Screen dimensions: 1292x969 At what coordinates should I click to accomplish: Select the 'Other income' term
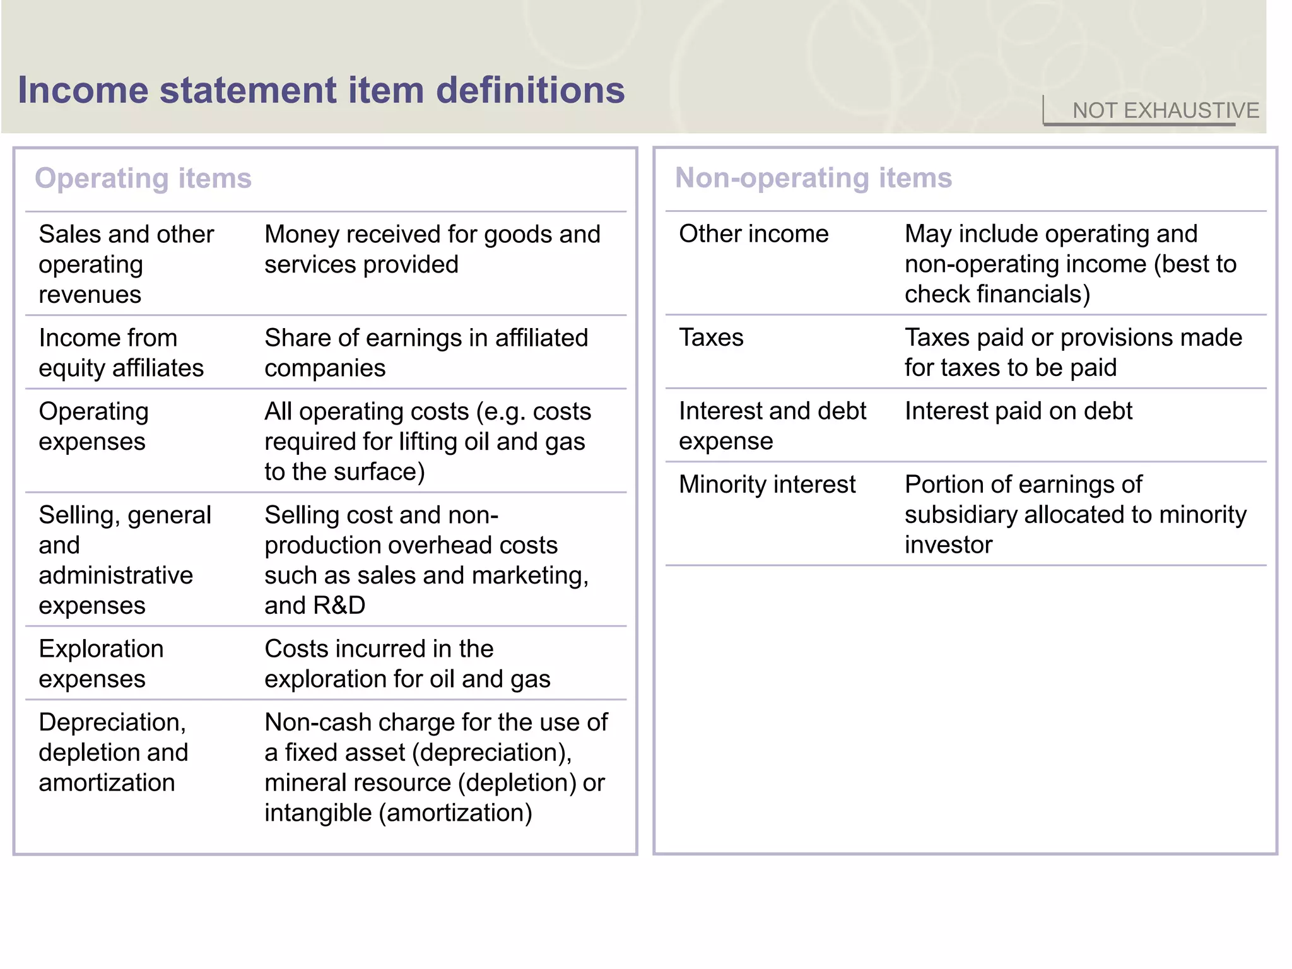[754, 233]
